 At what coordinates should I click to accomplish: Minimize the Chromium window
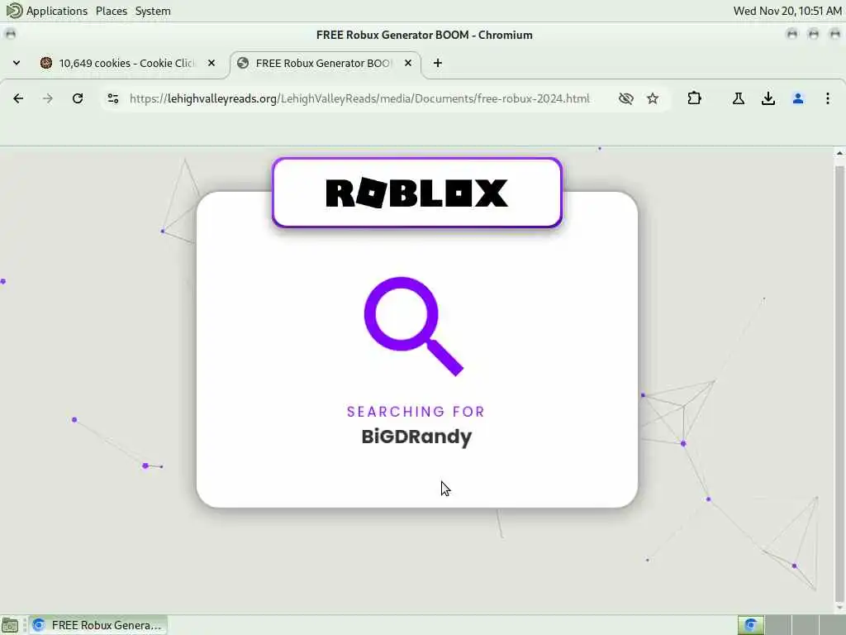[x=792, y=34]
